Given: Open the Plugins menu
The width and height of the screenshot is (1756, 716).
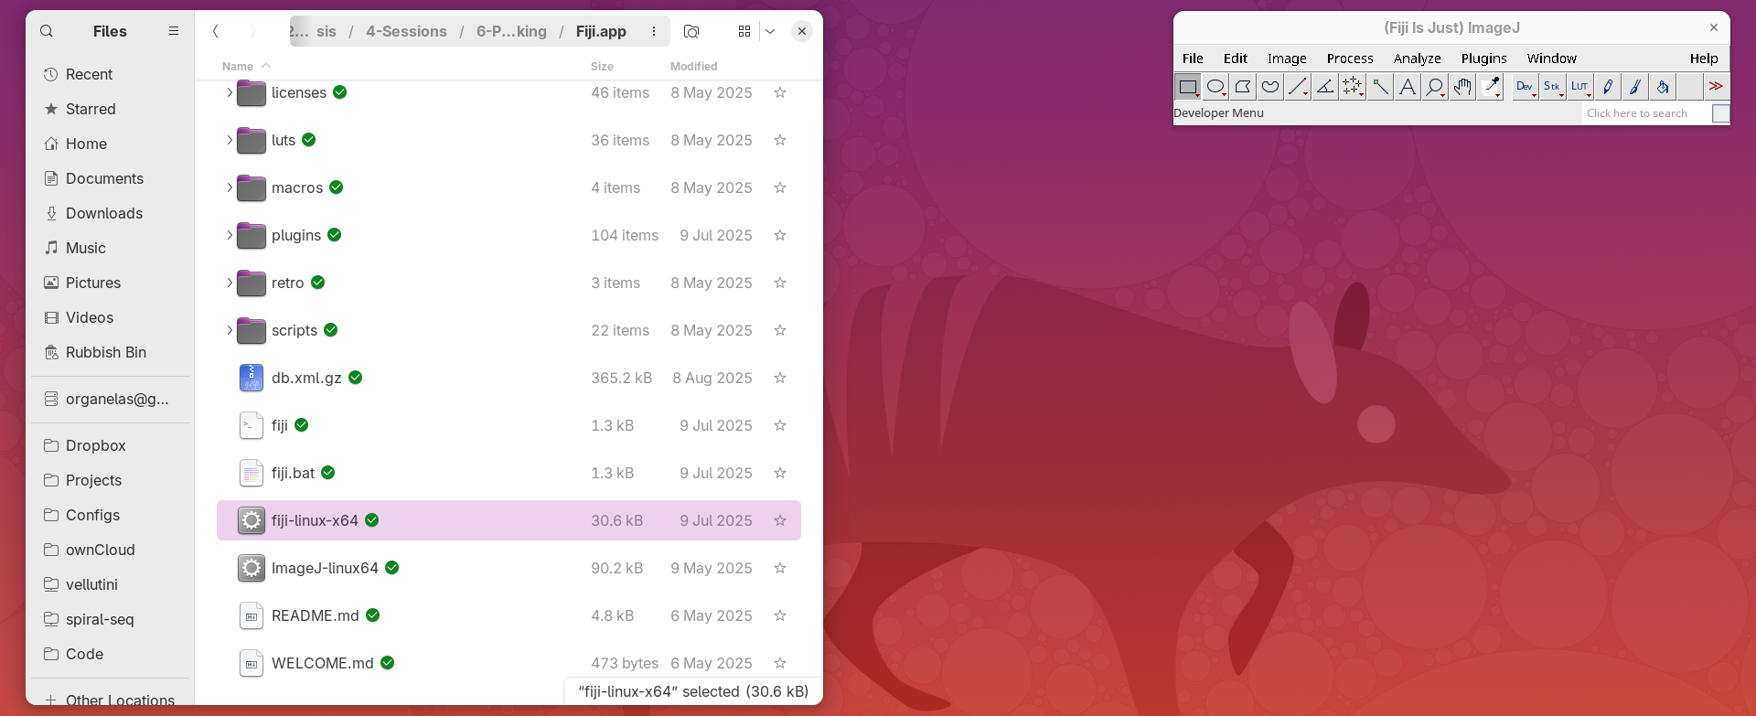Looking at the screenshot, I should [x=1483, y=59].
